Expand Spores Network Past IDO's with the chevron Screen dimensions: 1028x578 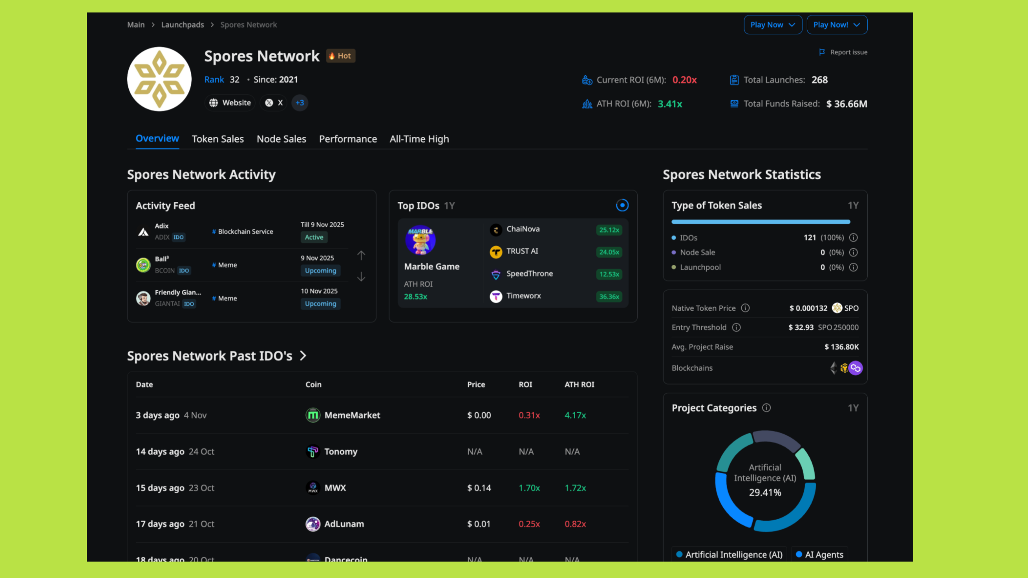tap(303, 356)
